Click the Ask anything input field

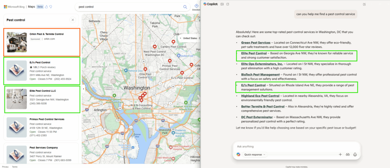(293, 146)
